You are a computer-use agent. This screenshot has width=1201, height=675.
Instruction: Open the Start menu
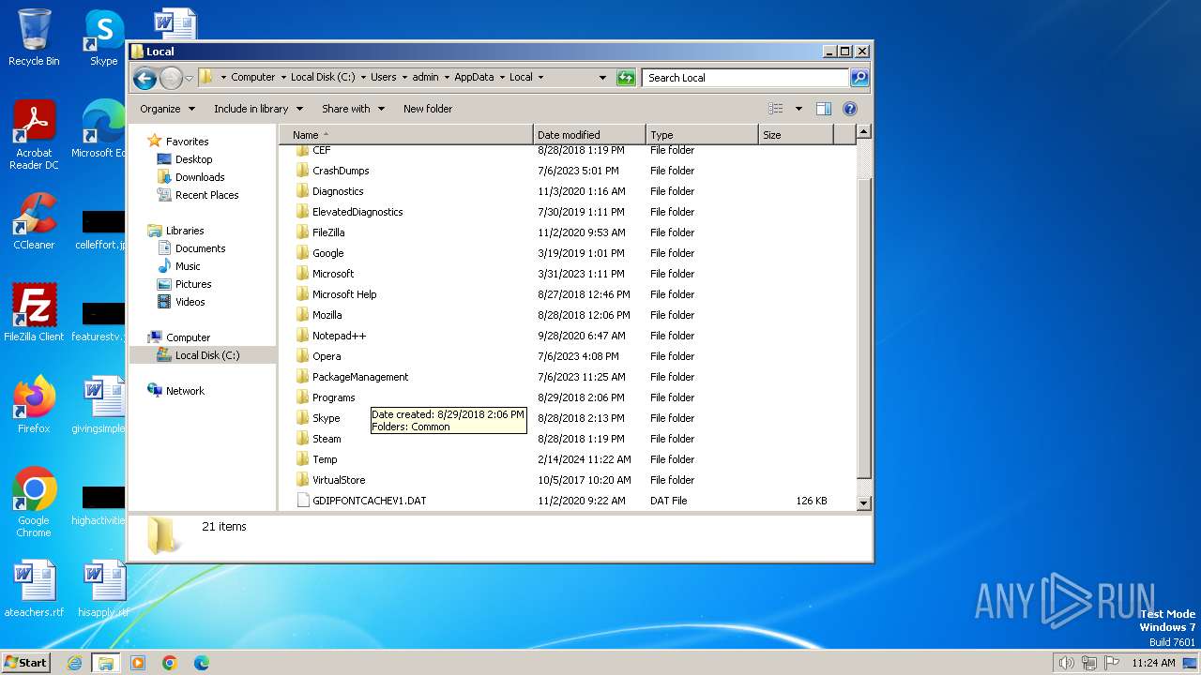(25, 663)
